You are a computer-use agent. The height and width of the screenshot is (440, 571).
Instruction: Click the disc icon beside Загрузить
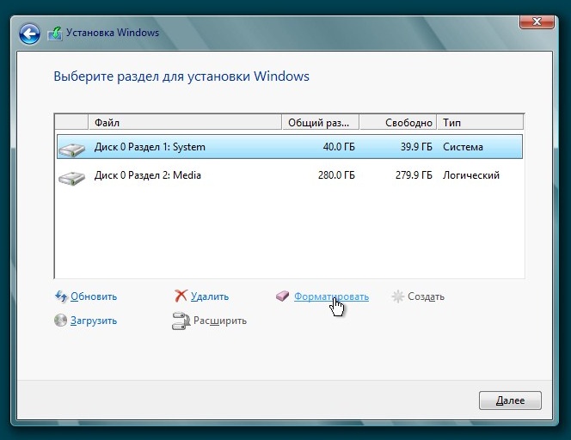(x=61, y=321)
